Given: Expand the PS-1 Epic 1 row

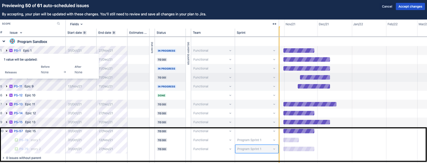Looking at the screenshot, I should [x=6, y=50].
